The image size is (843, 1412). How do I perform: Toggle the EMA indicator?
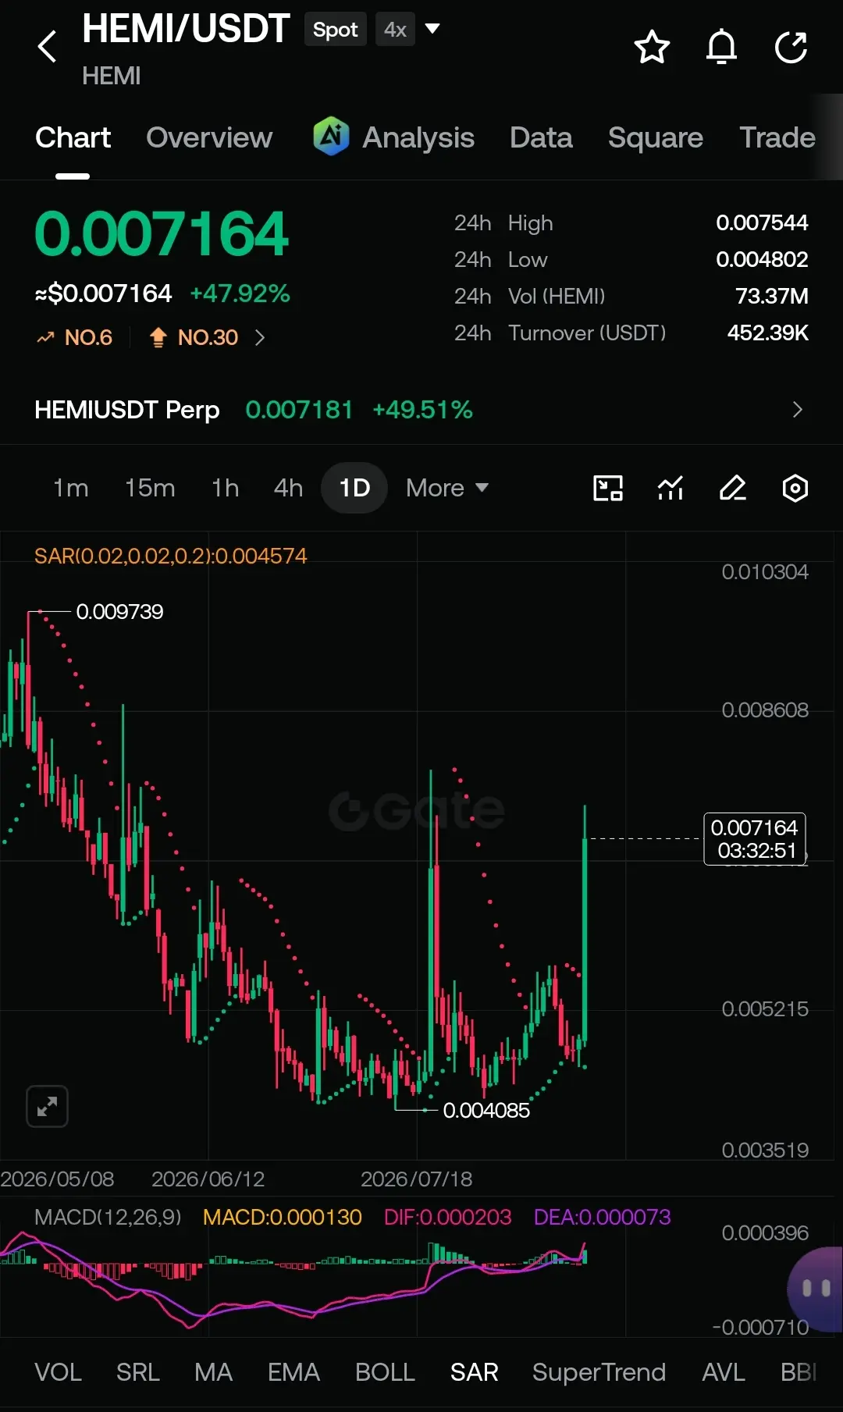point(293,1371)
